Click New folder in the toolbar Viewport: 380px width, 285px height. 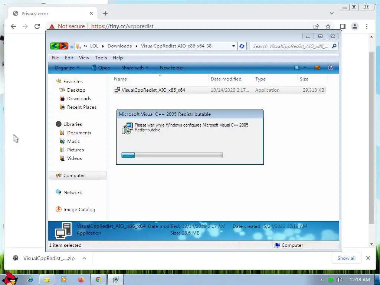pyautogui.click(x=172, y=68)
